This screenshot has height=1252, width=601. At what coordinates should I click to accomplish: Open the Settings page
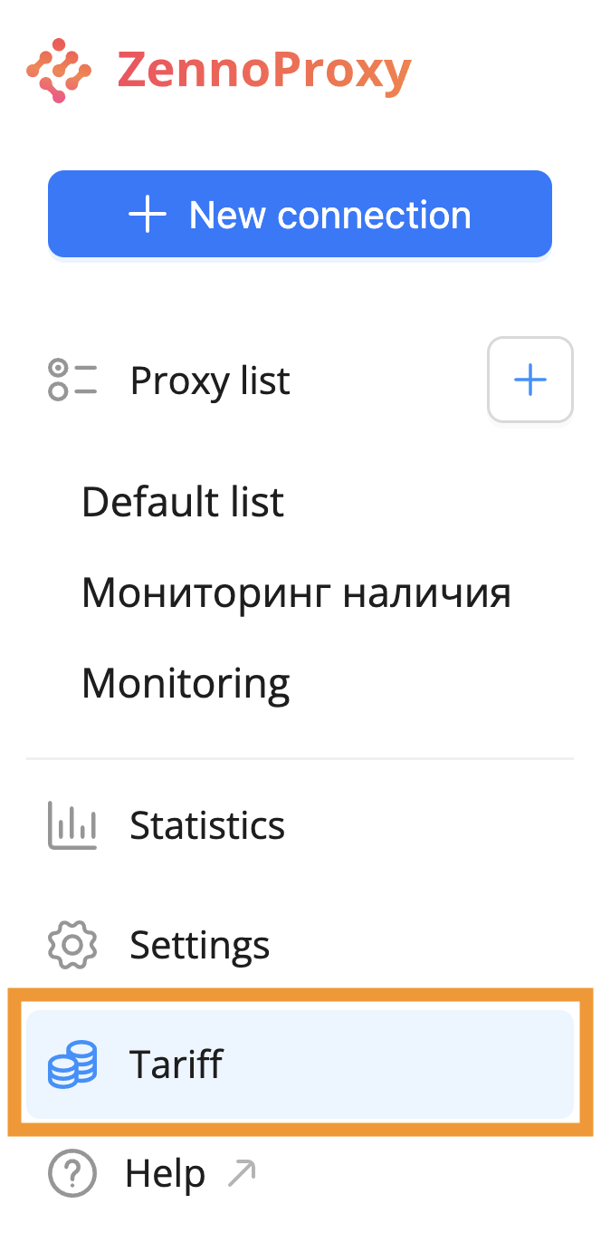click(200, 945)
